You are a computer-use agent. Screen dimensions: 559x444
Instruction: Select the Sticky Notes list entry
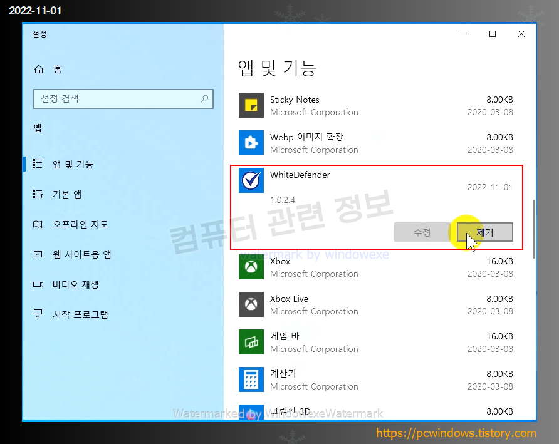[x=376, y=105]
